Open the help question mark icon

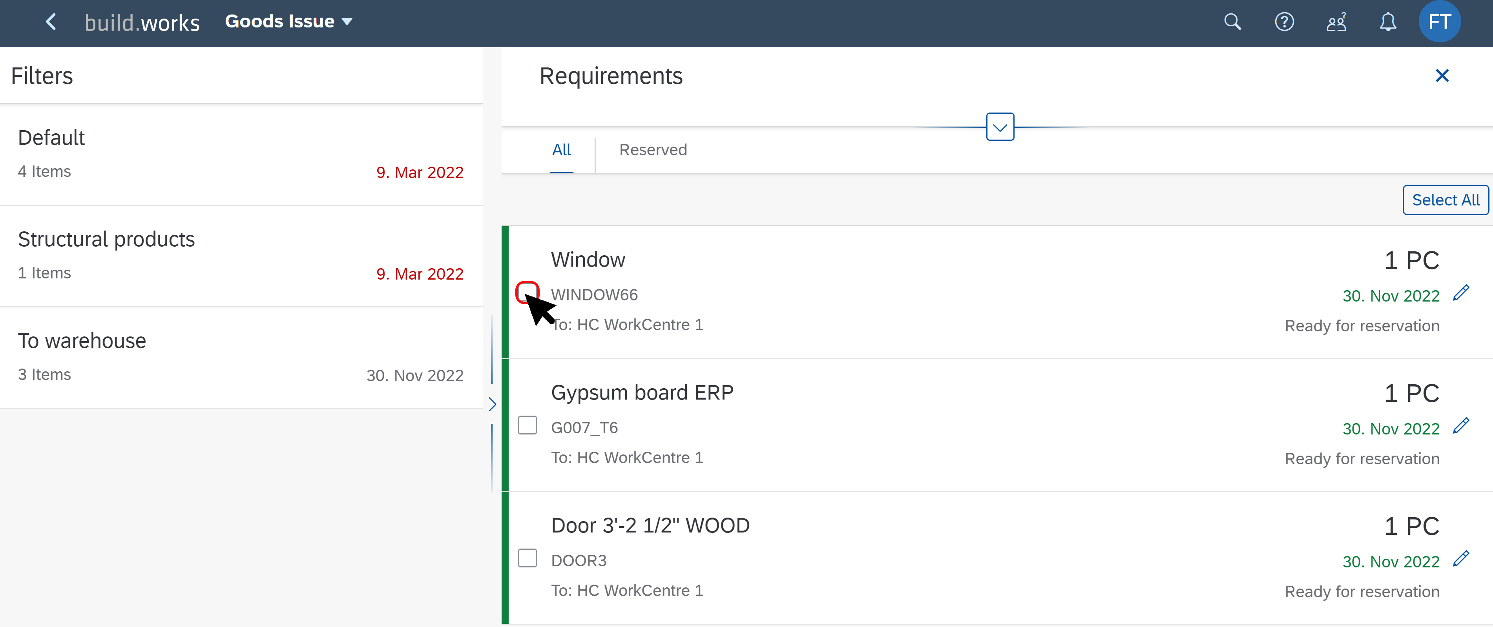tap(1284, 22)
